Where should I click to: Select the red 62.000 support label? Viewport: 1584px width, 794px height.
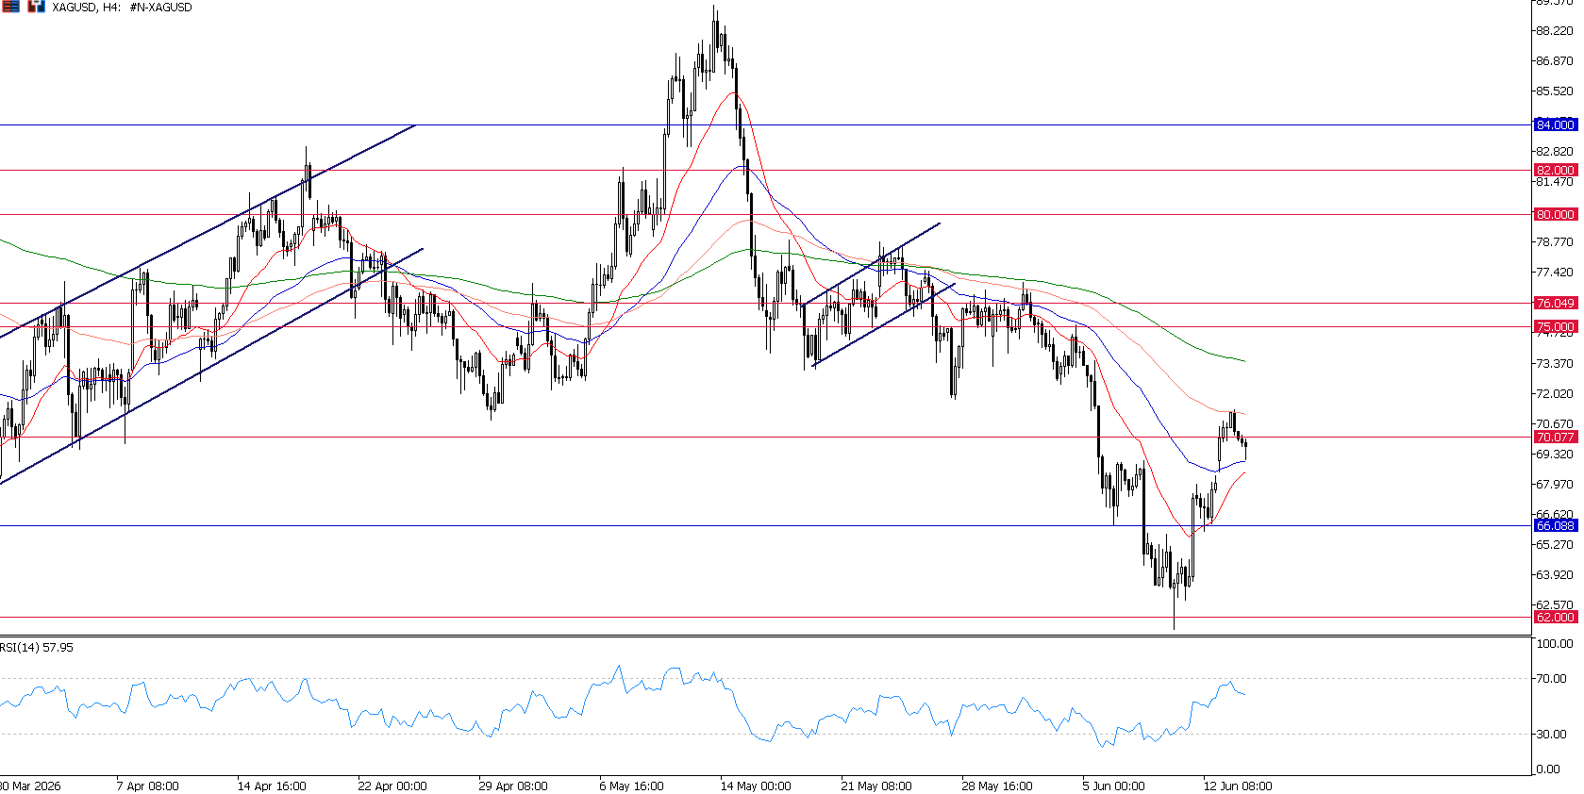(1555, 617)
